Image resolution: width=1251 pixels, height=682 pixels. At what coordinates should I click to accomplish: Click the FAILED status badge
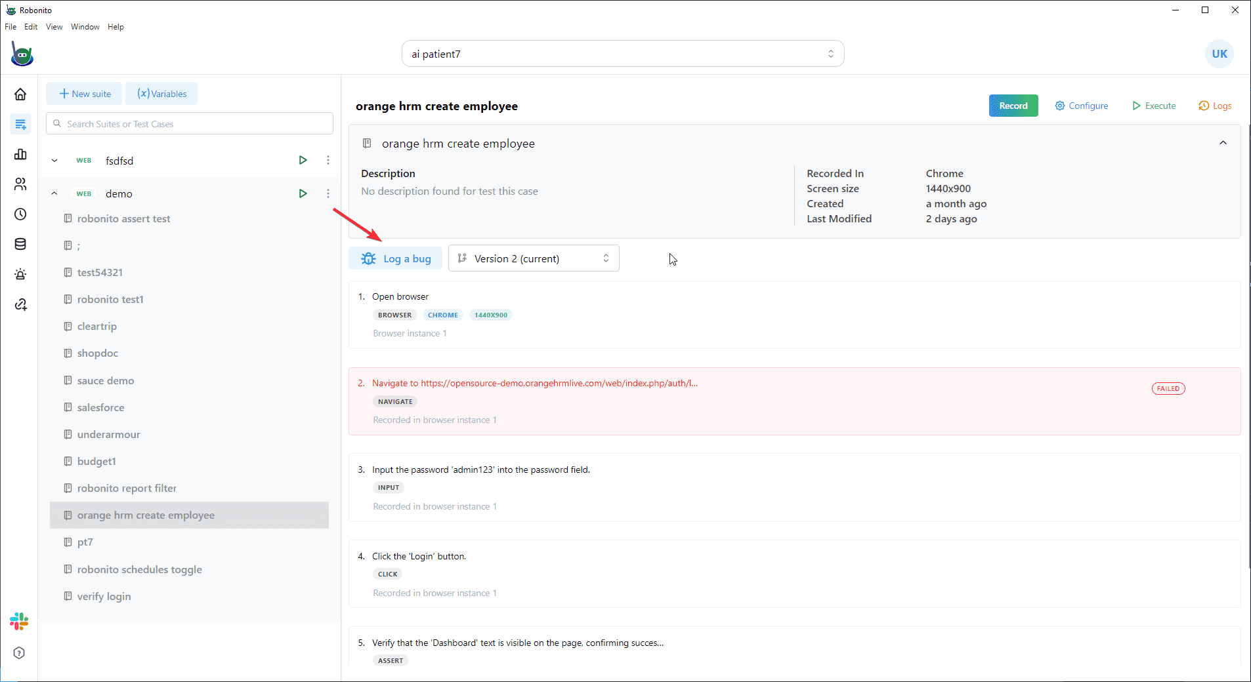pyautogui.click(x=1168, y=388)
